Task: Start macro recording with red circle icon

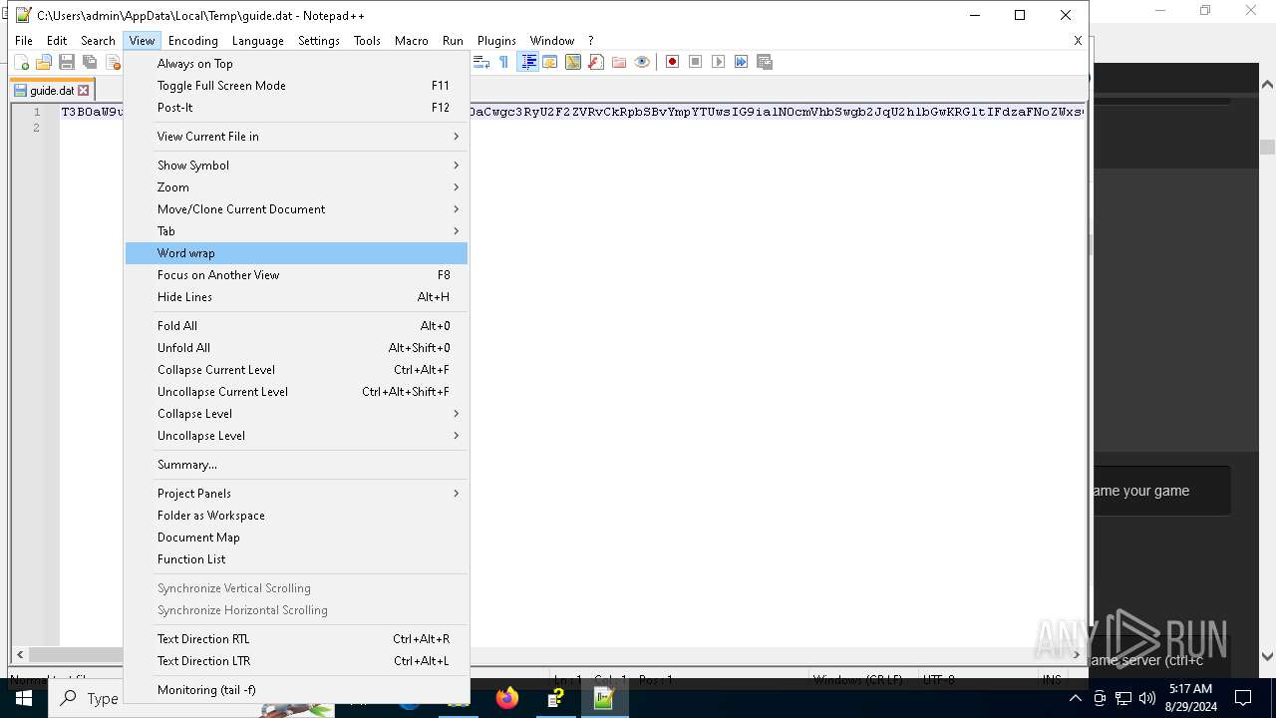Action: pyautogui.click(x=673, y=62)
